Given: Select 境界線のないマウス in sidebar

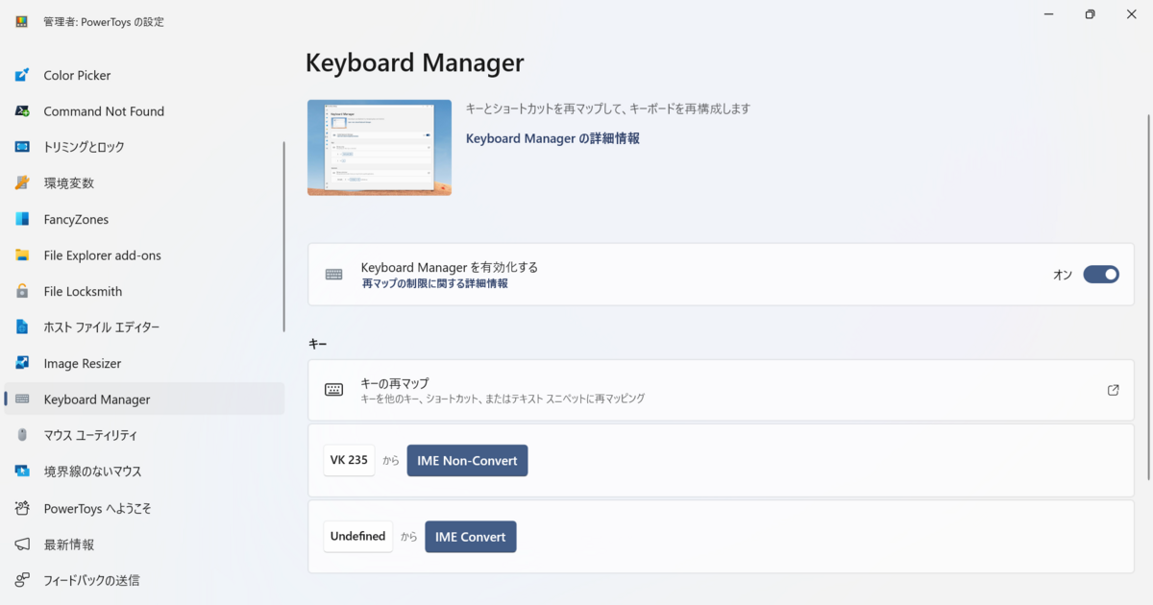Looking at the screenshot, I should [x=144, y=472].
